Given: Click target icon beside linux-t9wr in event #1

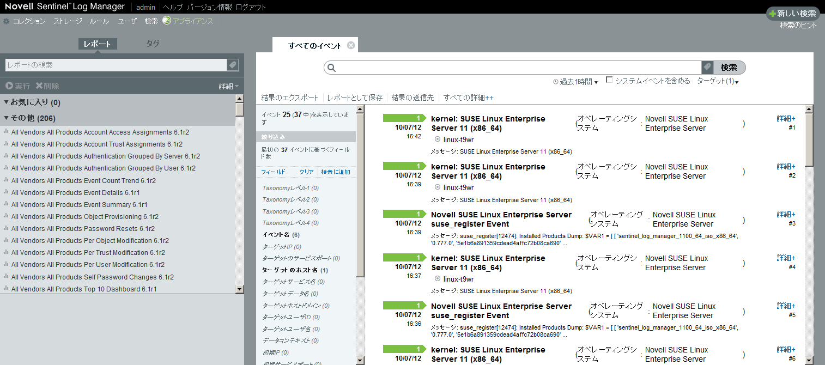Looking at the screenshot, I should tap(438, 139).
